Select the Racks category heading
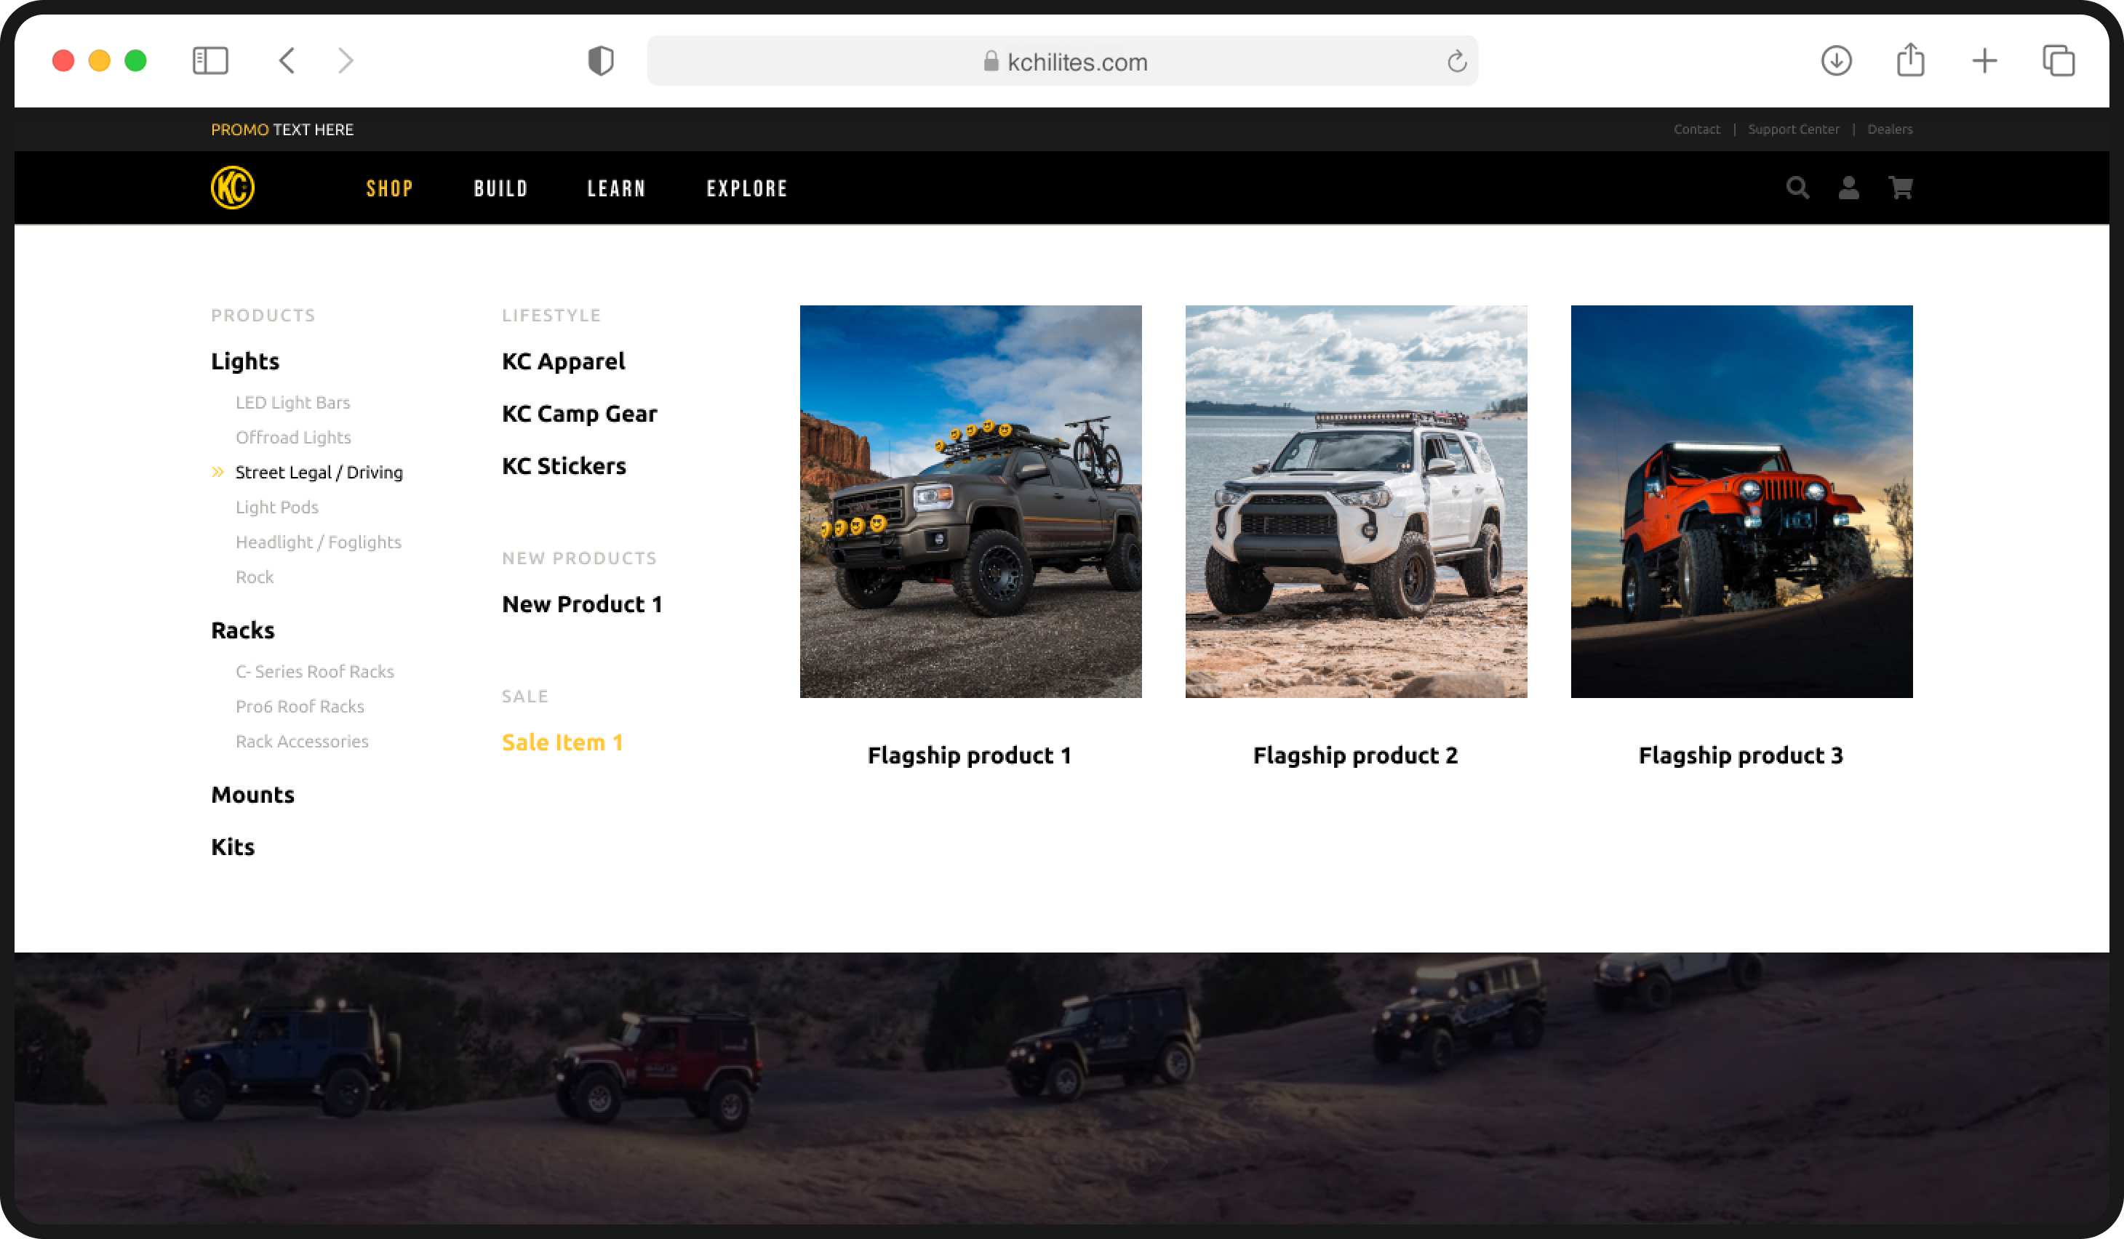Viewport: 2124px width, 1239px height. pos(243,630)
